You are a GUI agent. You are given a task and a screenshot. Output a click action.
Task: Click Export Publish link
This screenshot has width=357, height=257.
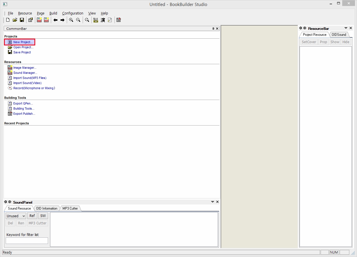(x=24, y=114)
